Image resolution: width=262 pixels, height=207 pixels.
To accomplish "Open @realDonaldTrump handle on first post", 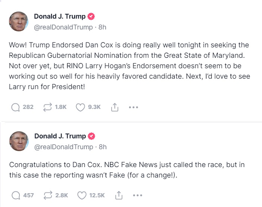I will click(x=63, y=27).
